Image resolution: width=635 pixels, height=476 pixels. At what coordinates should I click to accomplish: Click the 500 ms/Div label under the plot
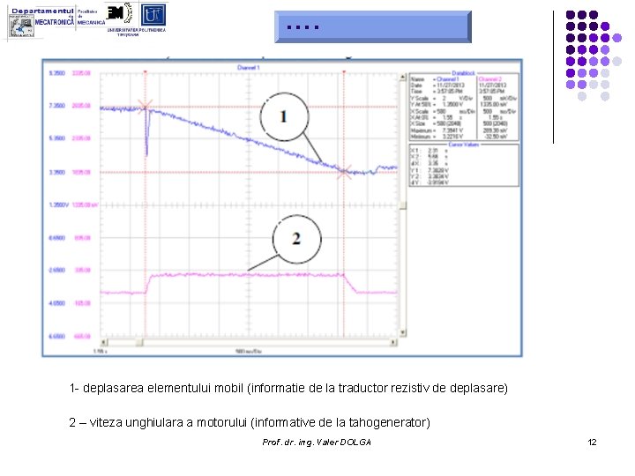click(x=248, y=352)
